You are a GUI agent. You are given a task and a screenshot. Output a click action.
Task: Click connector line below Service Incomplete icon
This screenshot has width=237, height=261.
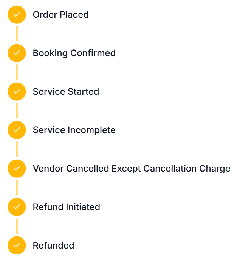[x=17, y=149]
